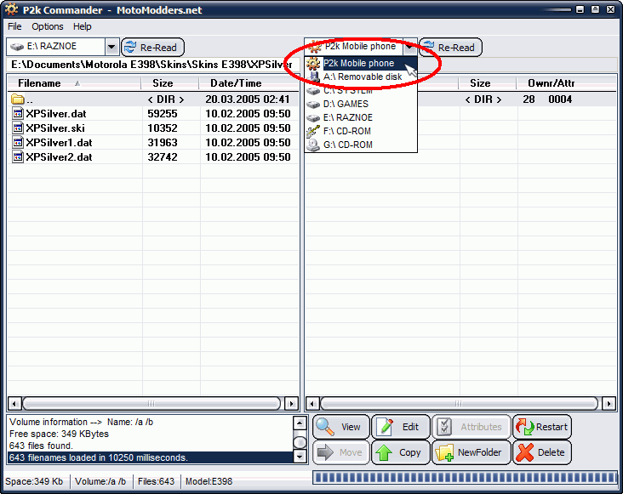Open the Options menu
The width and height of the screenshot is (623, 494).
(x=48, y=26)
